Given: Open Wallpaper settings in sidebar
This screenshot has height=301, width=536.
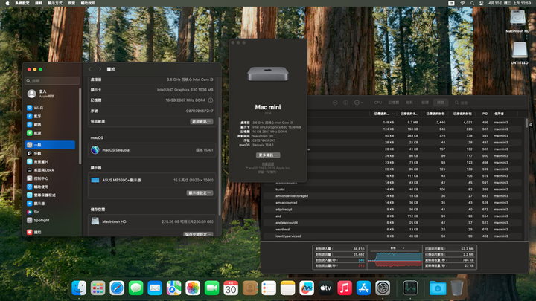Looking at the screenshot, I should pyautogui.click(x=50, y=162).
